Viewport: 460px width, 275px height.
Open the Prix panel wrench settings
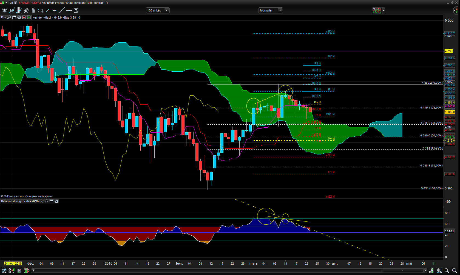[9, 17]
